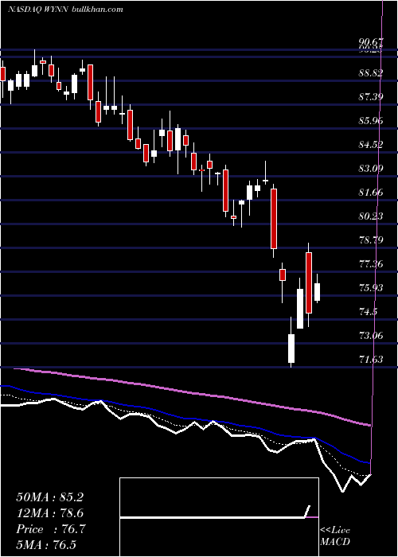Select the 84.52 price level label
Image resolution: width=398 pixels, height=557 pixels.
coord(371,145)
